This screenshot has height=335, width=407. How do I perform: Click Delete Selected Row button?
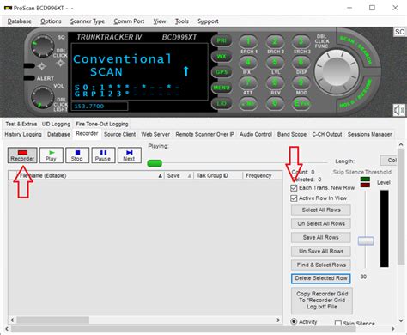click(321, 278)
